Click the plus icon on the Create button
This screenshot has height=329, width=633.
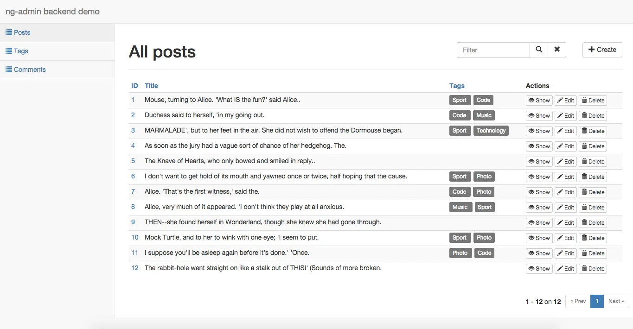[x=592, y=50]
